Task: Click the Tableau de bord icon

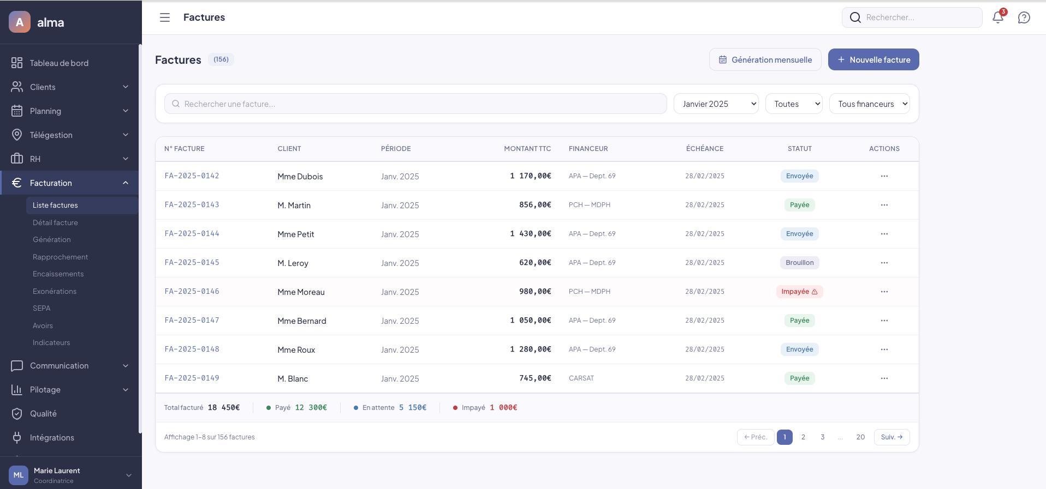Action: tap(17, 63)
